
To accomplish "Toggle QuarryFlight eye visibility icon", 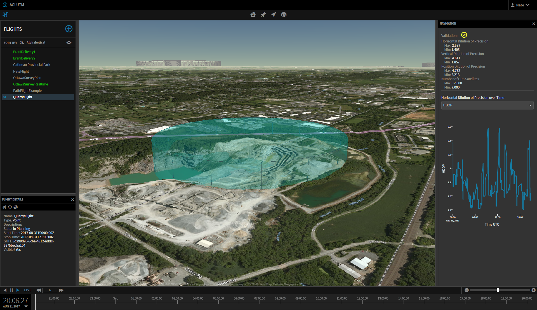I will click(x=5, y=97).
